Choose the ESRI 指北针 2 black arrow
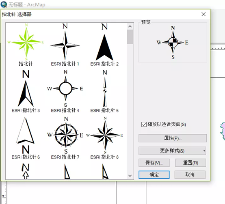Image resolution: width=225 pixels, height=204 pixels. coord(104,42)
